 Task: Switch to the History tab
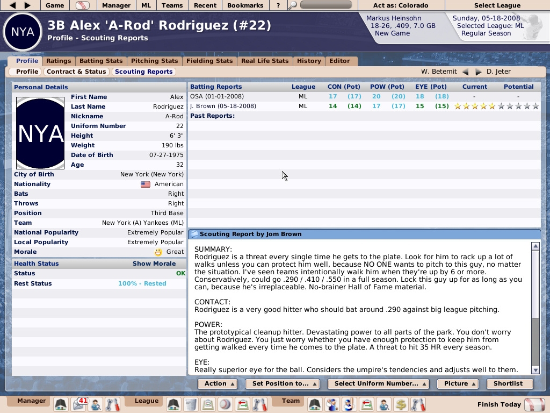click(309, 61)
